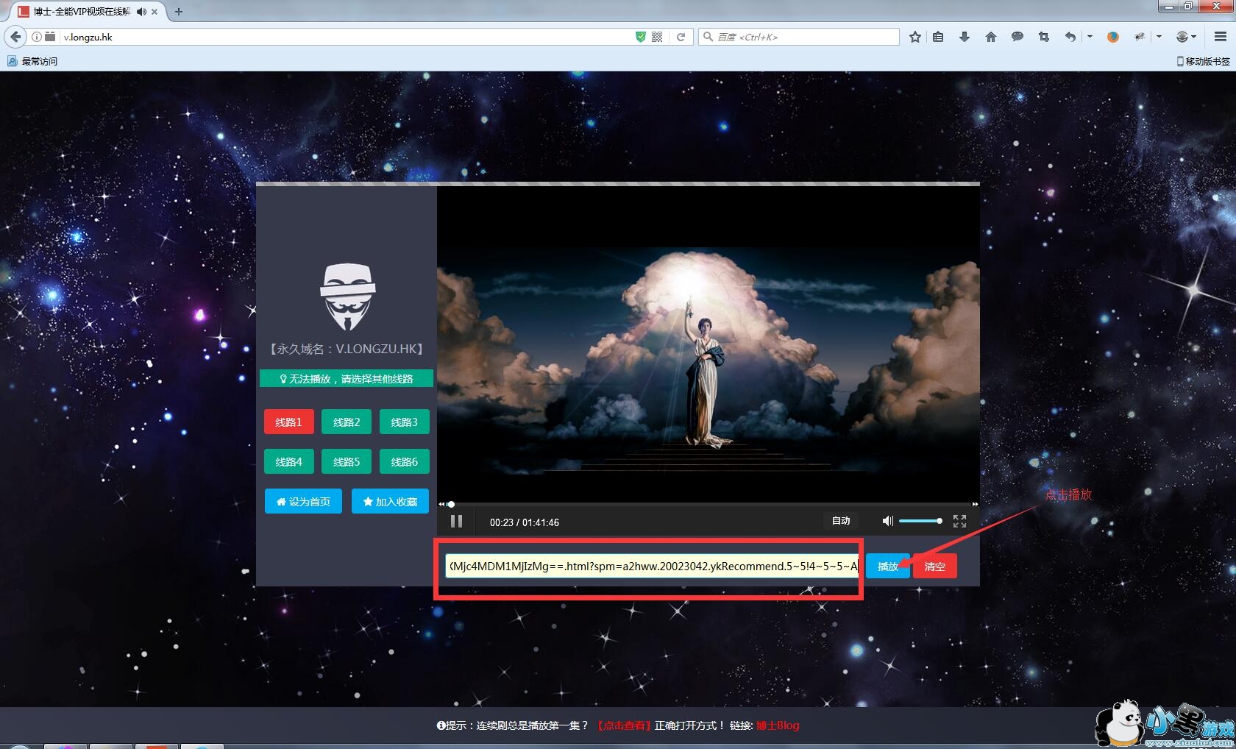Image resolution: width=1236 pixels, height=749 pixels.
Task: Click the crop screenshot toolbar icon
Action: pos(1044,37)
